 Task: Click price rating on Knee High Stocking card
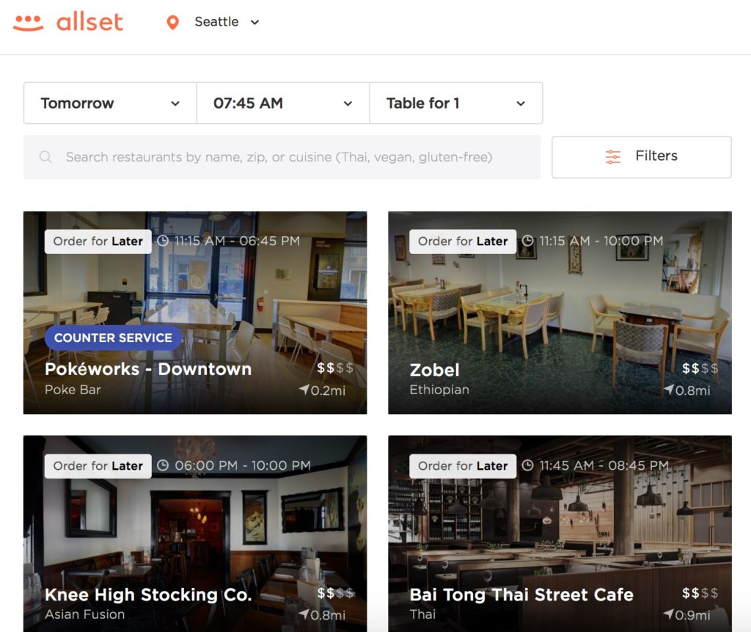click(334, 593)
